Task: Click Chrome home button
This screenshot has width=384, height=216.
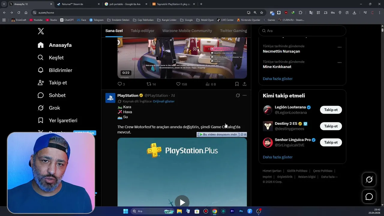Action: coord(26,13)
